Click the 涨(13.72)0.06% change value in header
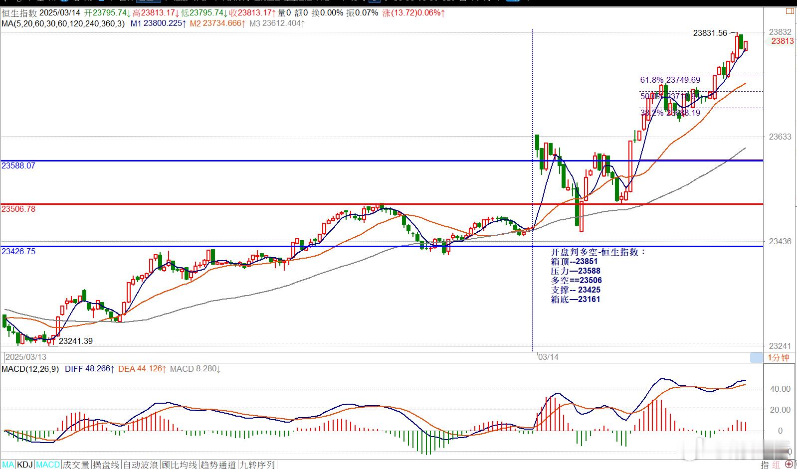 pos(413,13)
